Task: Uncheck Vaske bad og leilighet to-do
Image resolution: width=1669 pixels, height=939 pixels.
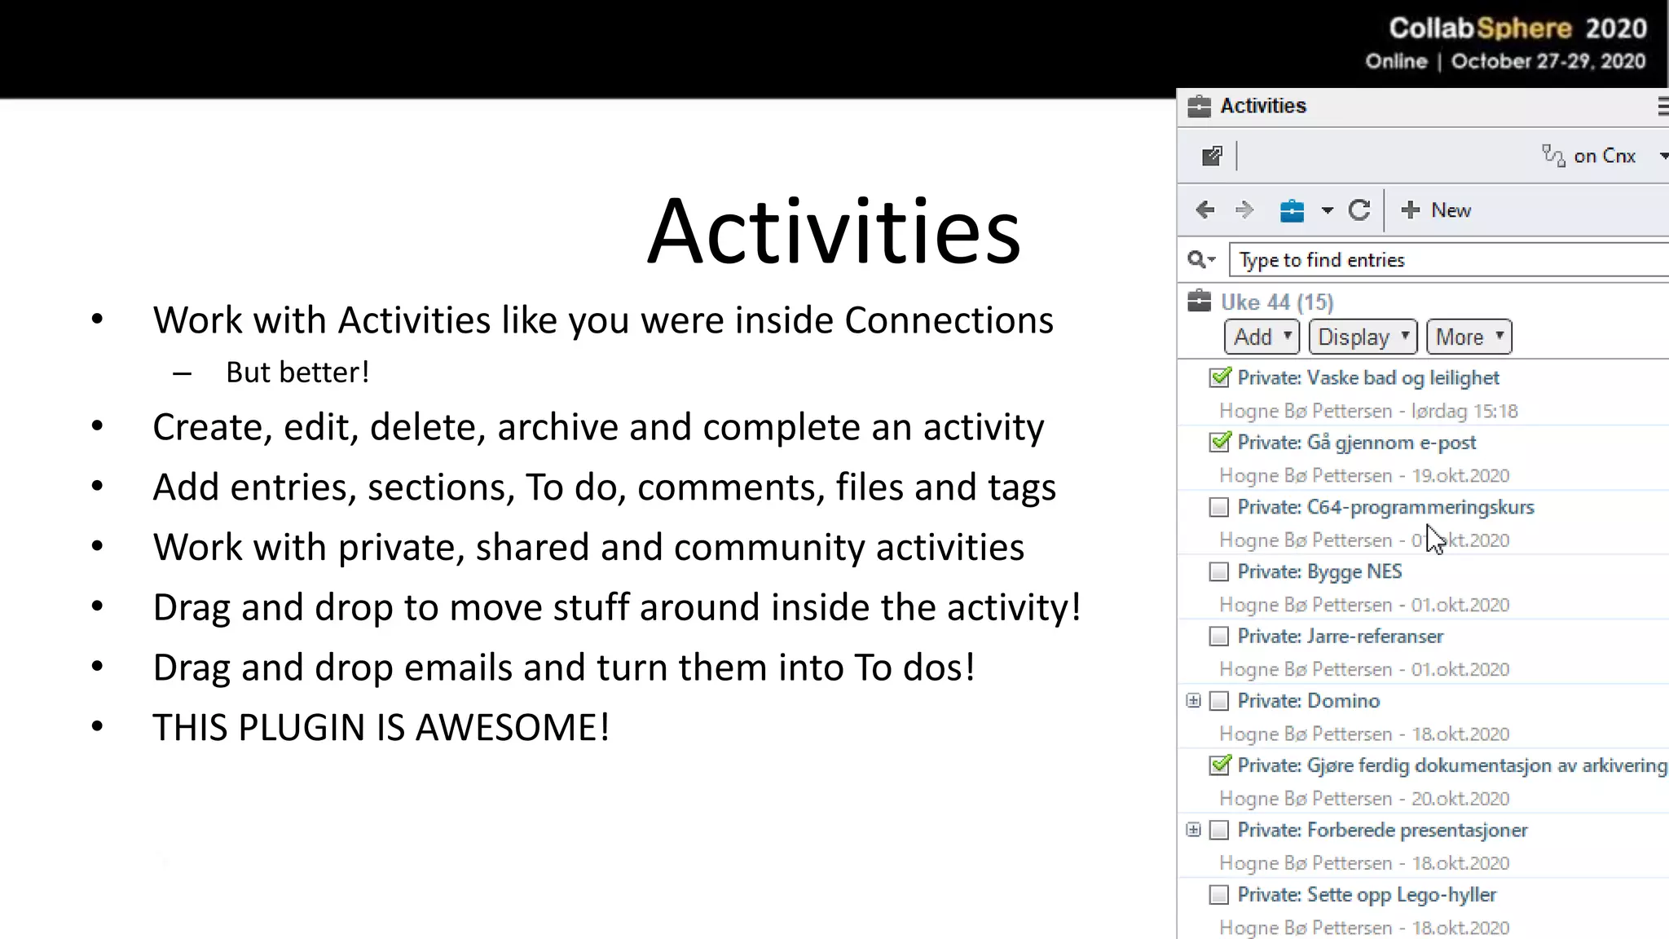Action: [x=1219, y=377]
